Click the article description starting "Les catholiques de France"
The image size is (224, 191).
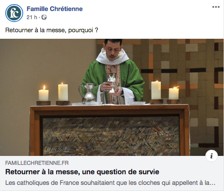pyautogui.click(x=110, y=183)
